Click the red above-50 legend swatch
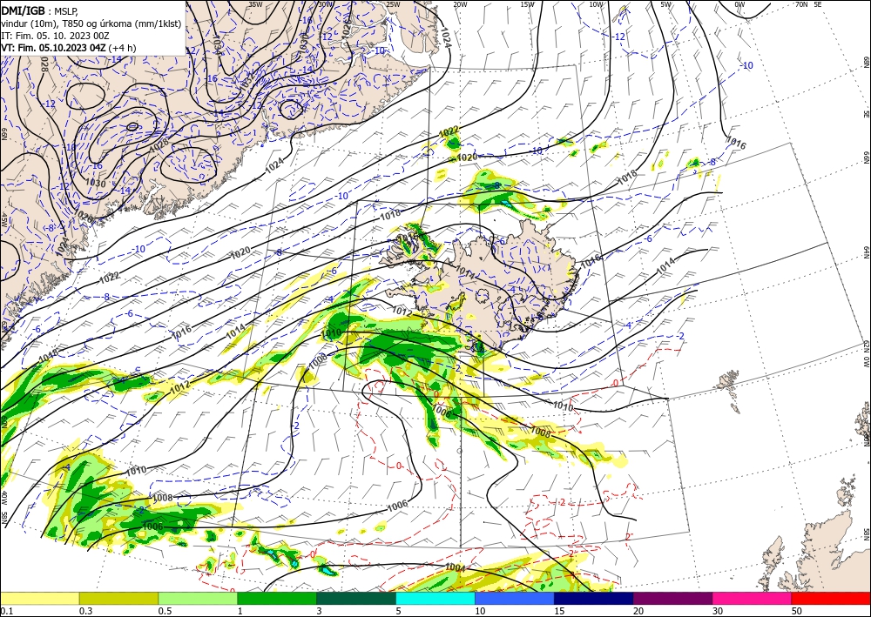The width and height of the screenshot is (871, 617). (831, 598)
